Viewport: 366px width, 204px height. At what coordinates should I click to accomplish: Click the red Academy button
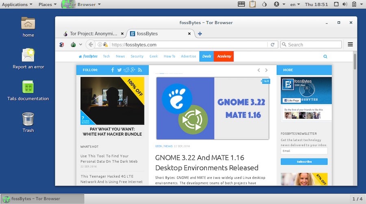tap(224, 56)
